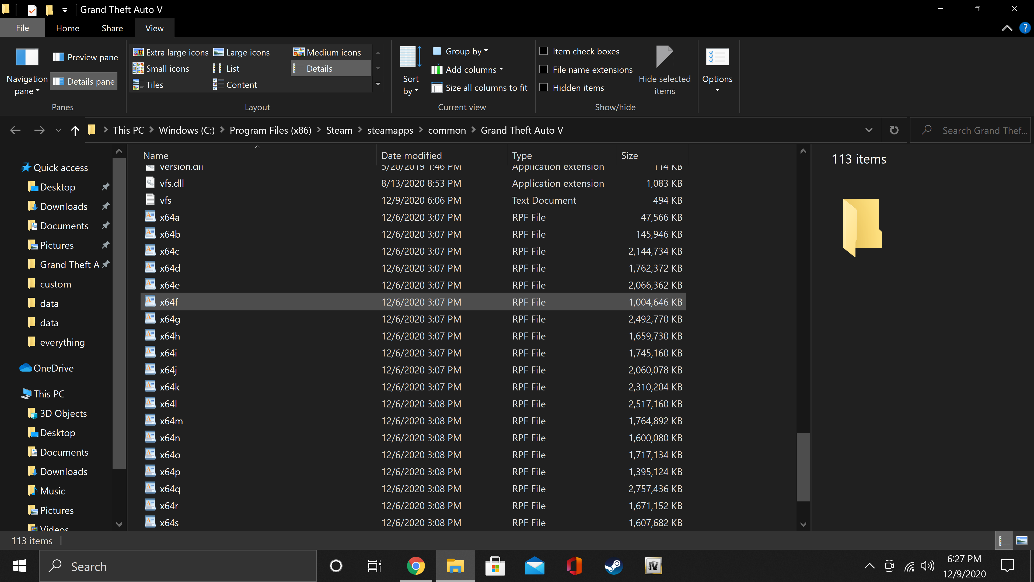This screenshot has width=1034, height=582.
Task: Open the Share ribbon tab
Action: point(112,28)
